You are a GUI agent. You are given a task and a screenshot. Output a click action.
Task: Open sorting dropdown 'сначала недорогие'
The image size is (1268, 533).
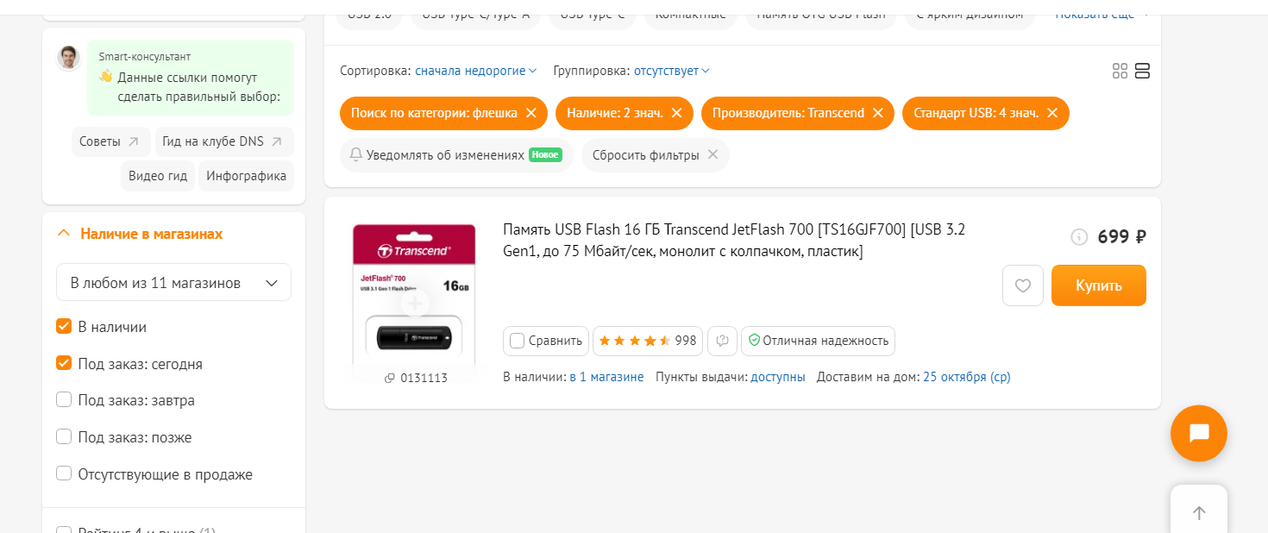pos(476,71)
